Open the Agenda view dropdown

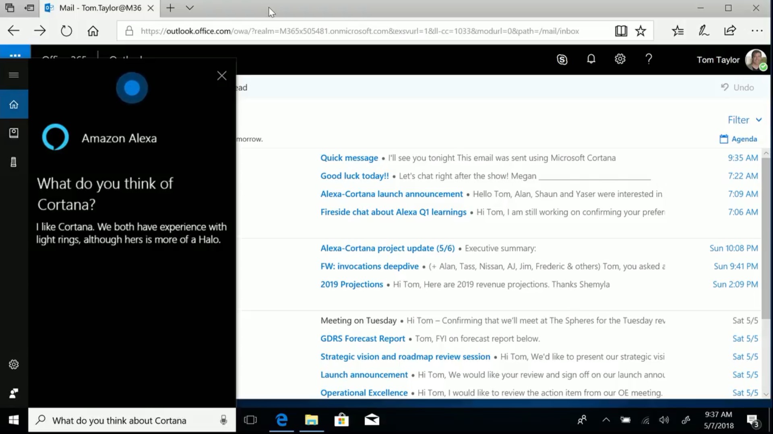tap(740, 138)
